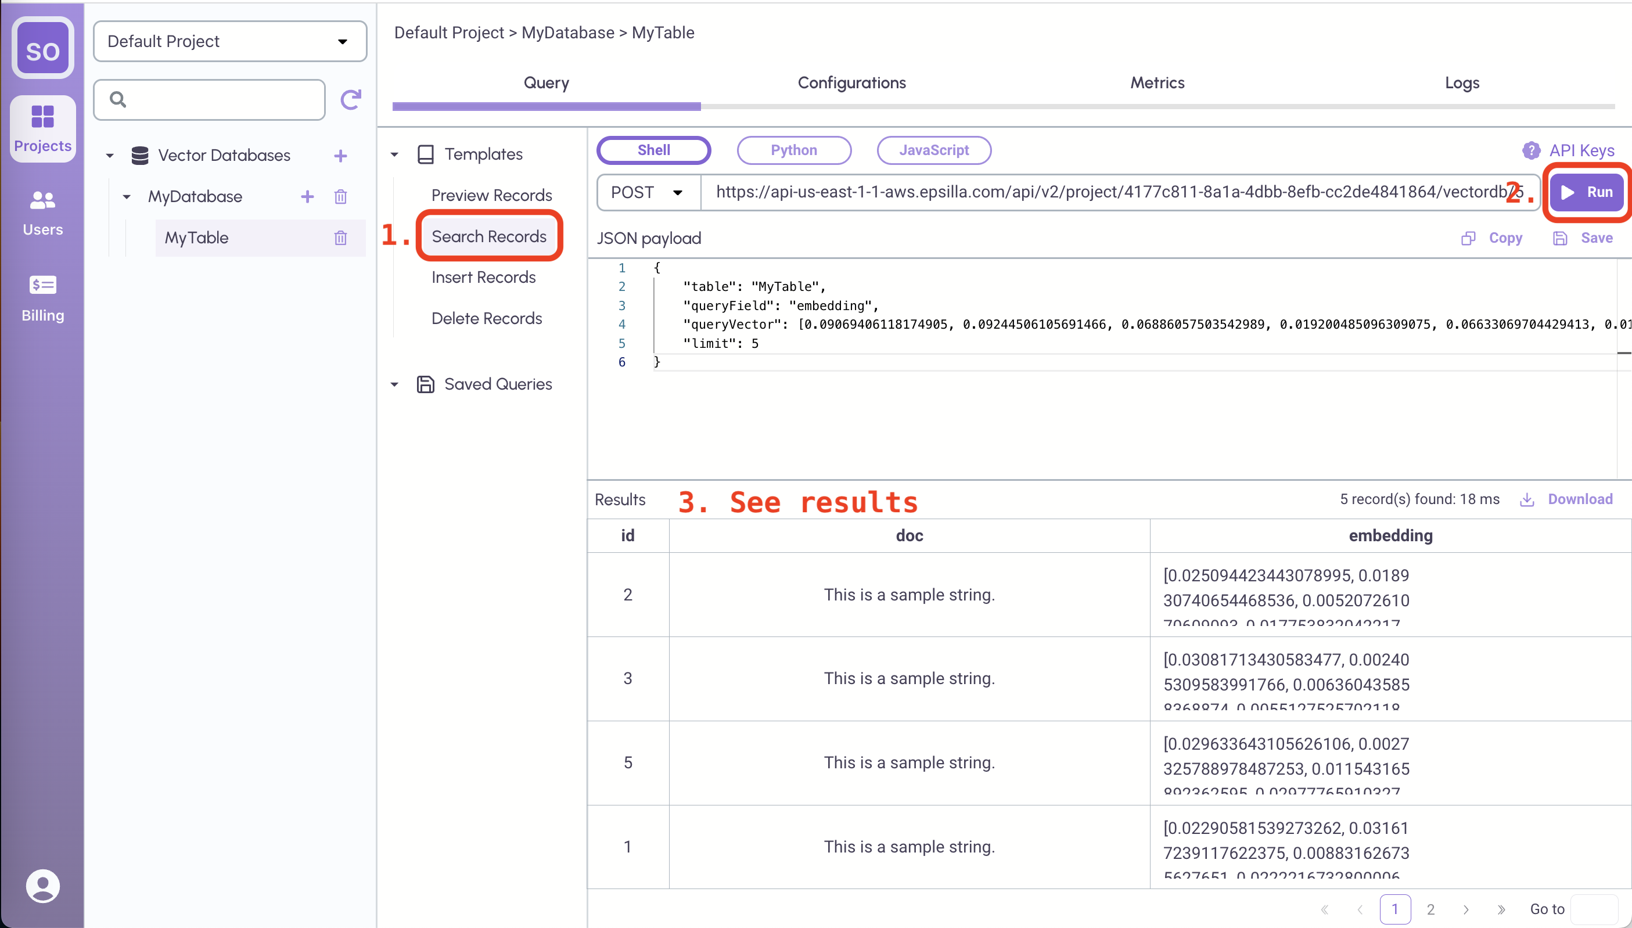This screenshot has height=928, width=1632.
Task: Add a new vector database with plus icon
Action: pyautogui.click(x=340, y=156)
